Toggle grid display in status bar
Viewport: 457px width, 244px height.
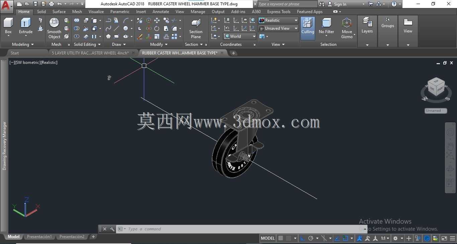281,238
